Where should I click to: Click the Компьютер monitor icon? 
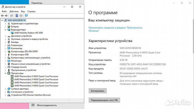(9, 48)
